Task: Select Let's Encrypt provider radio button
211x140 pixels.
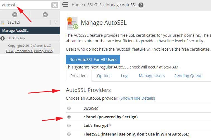Action: (69, 126)
